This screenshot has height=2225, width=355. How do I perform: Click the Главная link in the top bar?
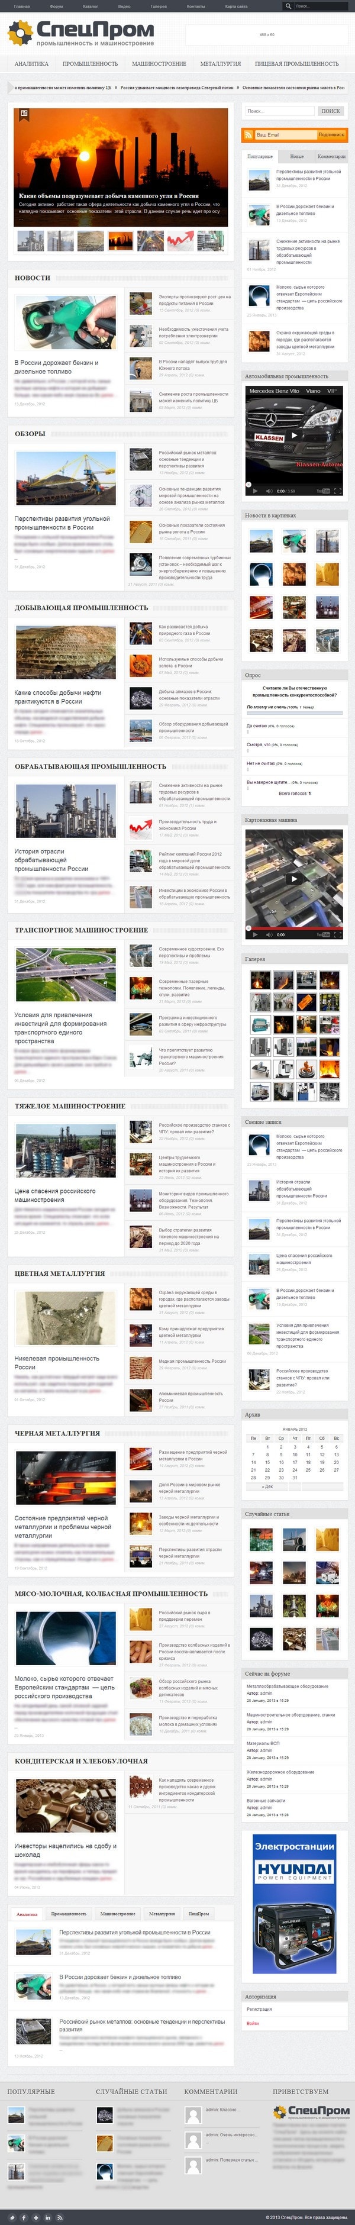coord(21,6)
